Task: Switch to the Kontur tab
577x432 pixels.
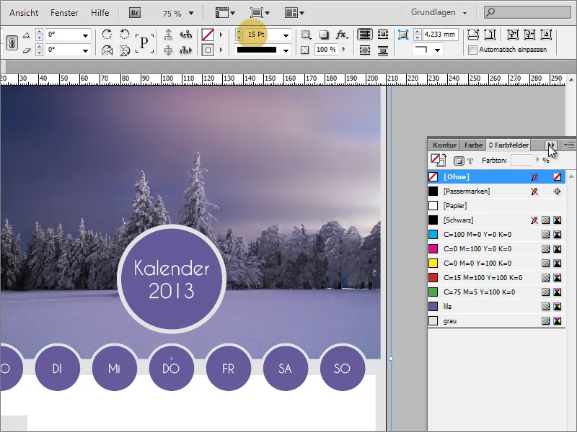Action: tap(444, 145)
